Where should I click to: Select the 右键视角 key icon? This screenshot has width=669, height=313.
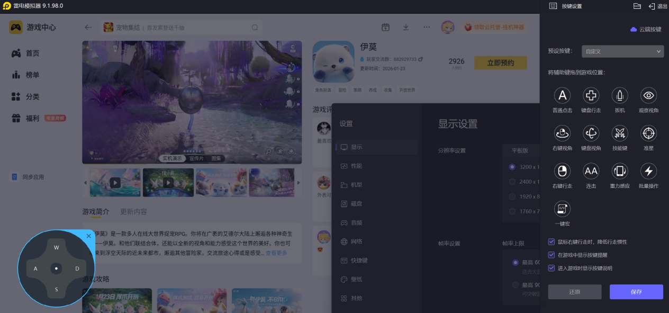coord(562,133)
